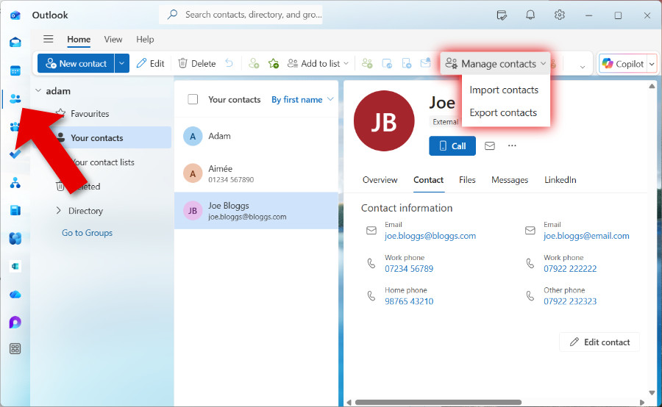Viewport: 662px width, 407px height.
Task: Click the green add-contact person icon
Action: tap(253, 63)
